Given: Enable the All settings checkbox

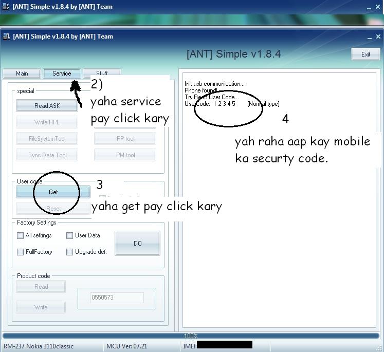Looking at the screenshot, I should (x=20, y=235).
